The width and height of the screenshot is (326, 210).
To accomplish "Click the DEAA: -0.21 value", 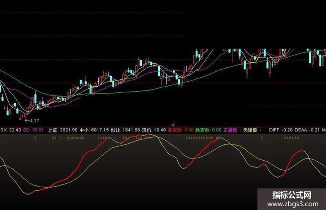I will [307, 130].
